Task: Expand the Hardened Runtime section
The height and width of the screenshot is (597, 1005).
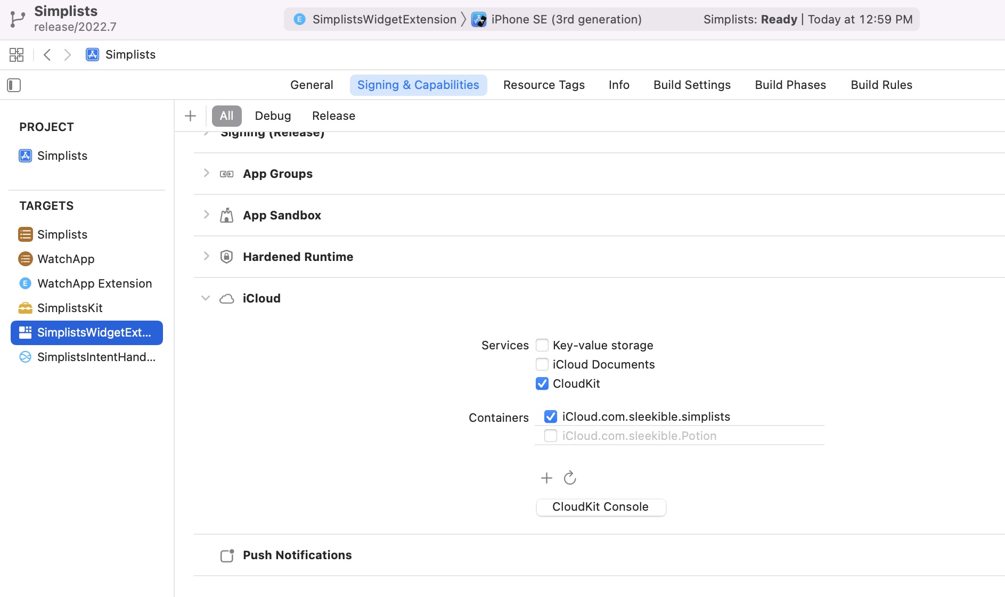Action: 207,256
